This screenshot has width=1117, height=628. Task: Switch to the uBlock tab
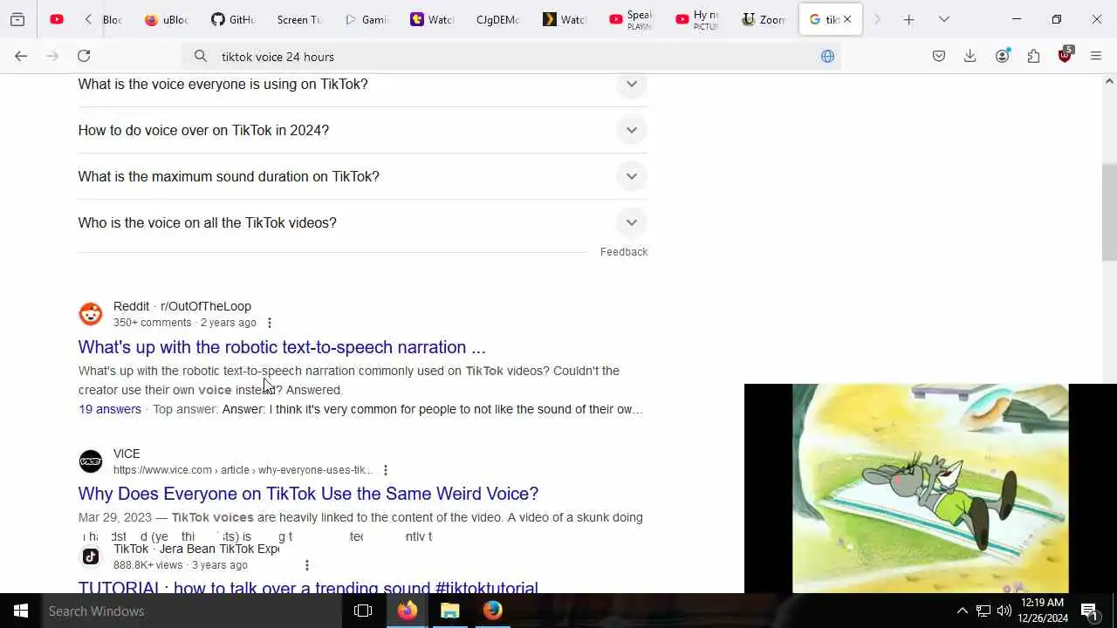pyautogui.click(x=166, y=19)
